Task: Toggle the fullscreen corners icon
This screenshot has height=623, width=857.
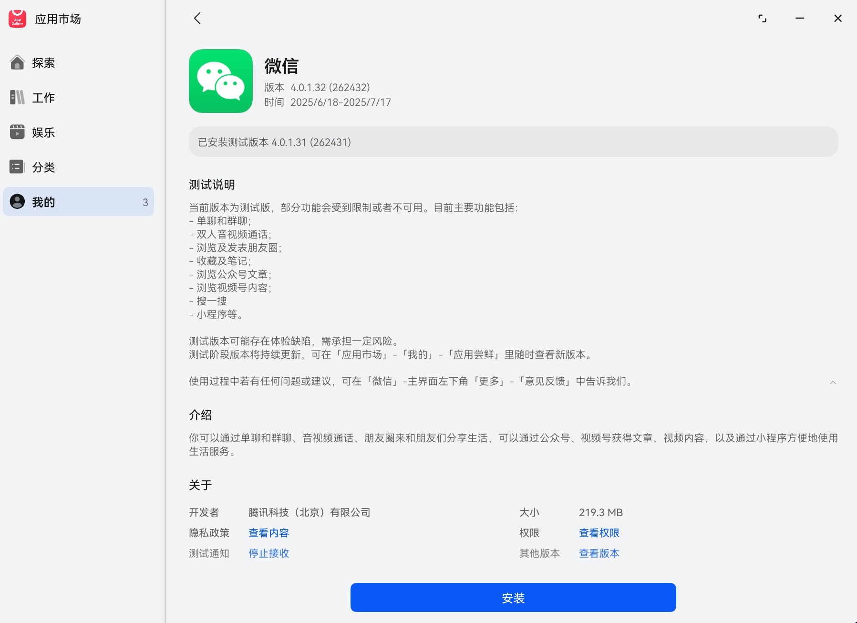Action: point(762,18)
